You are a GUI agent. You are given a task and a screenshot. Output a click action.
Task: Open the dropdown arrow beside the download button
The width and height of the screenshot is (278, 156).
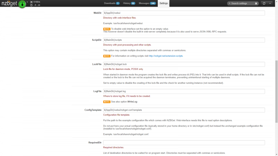[x=27, y=2]
